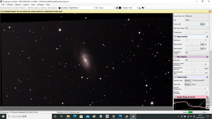Screen dimensions: 212x119
Task: Collapse the Display Histogram Stretch section
Action: [x=175, y=97]
